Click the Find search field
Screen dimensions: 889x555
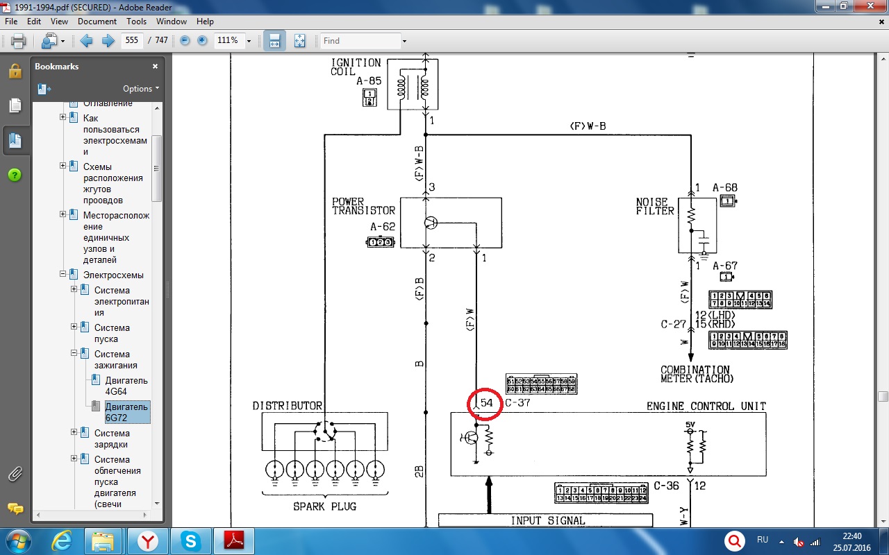(358, 41)
